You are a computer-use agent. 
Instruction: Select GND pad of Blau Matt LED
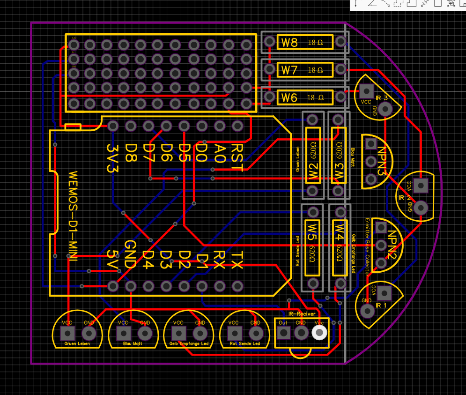(145, 334)
